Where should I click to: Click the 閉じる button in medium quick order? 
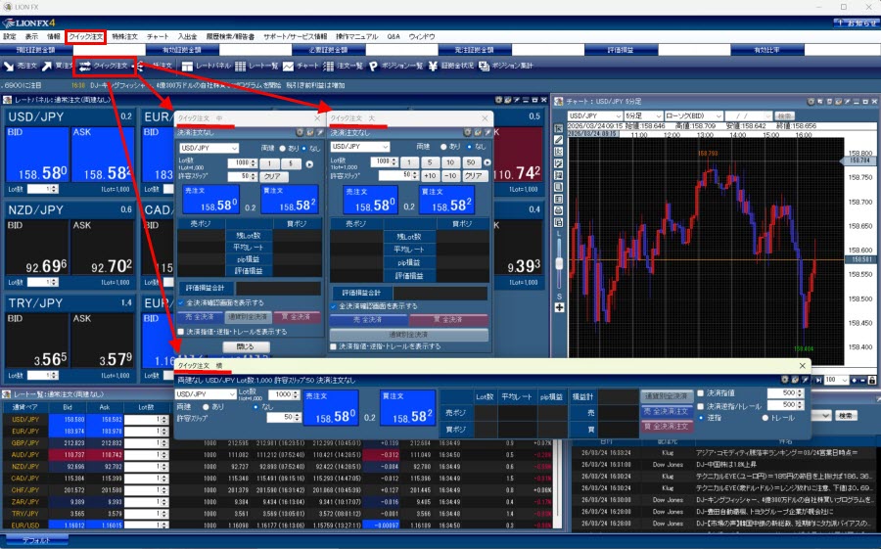tap(245, 346)
